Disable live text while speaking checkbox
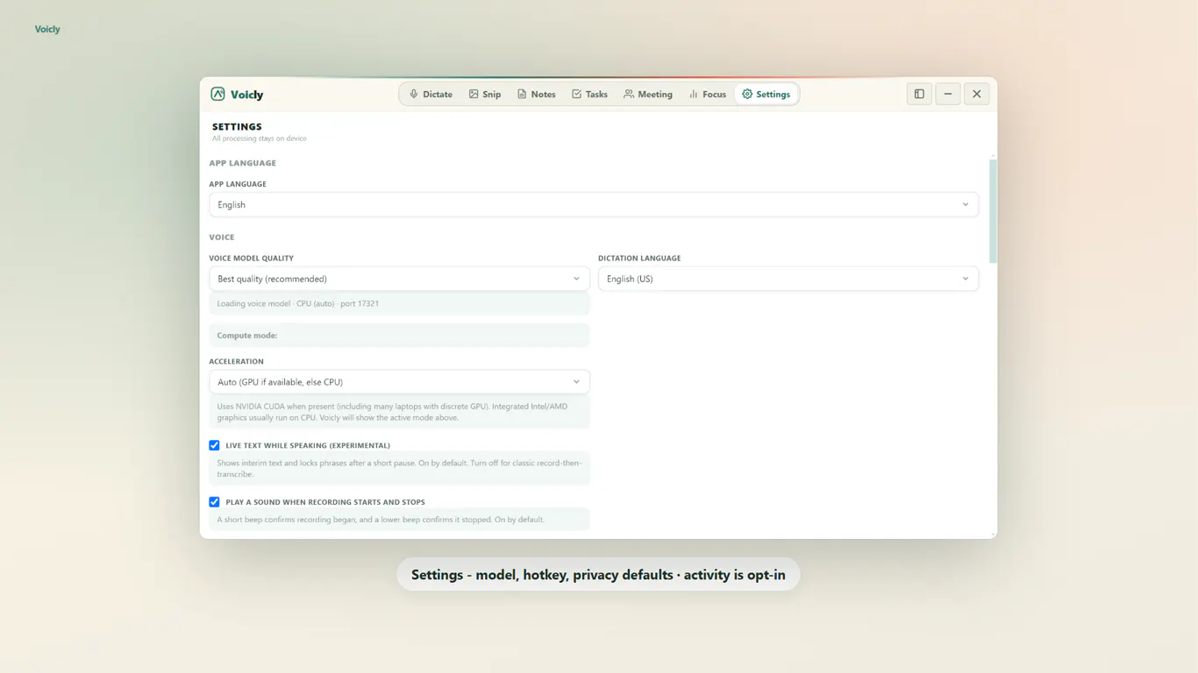 214,445
